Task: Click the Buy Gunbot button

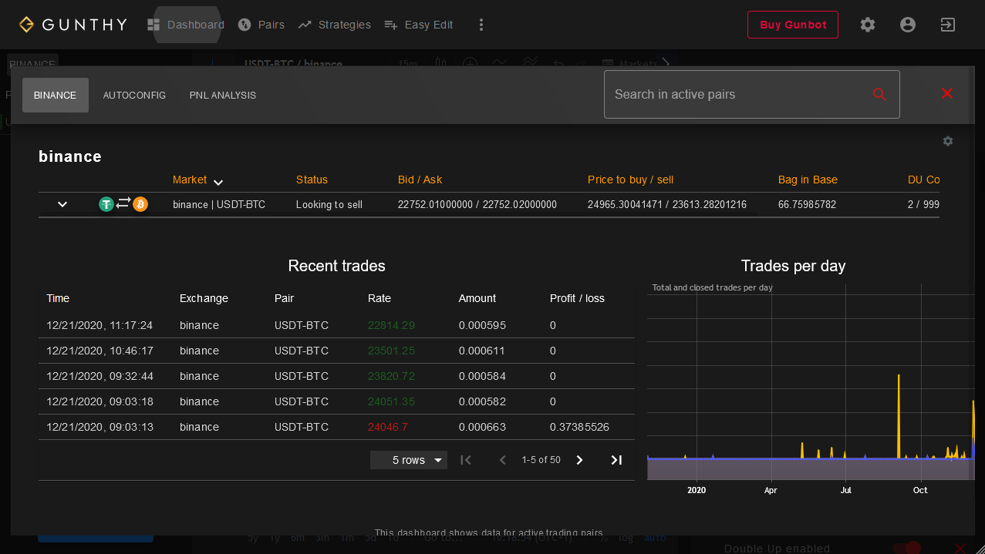Action: pos(792,25)
